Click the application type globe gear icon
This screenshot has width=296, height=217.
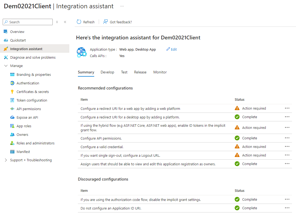click(x=82, y=53)
